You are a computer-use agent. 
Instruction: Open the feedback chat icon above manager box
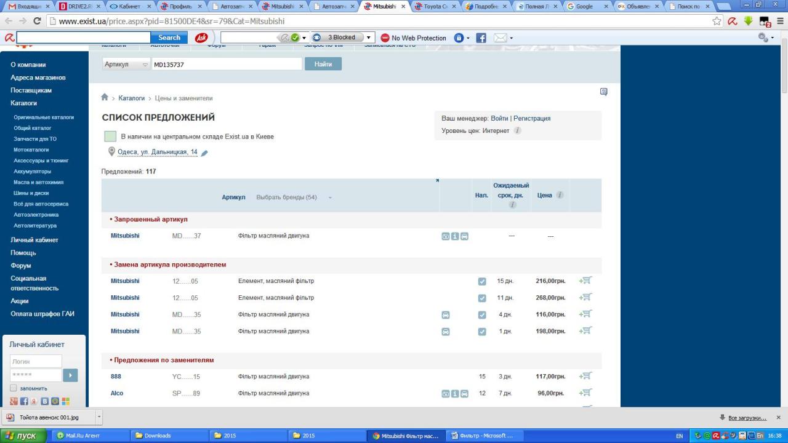[x=603, y=92]
